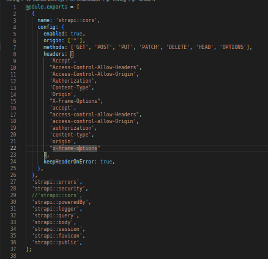This screenshot has width=268, height=259.
Task: Click the 'strapi::poweredBy' entry
Action: click(x=60, y=202)
